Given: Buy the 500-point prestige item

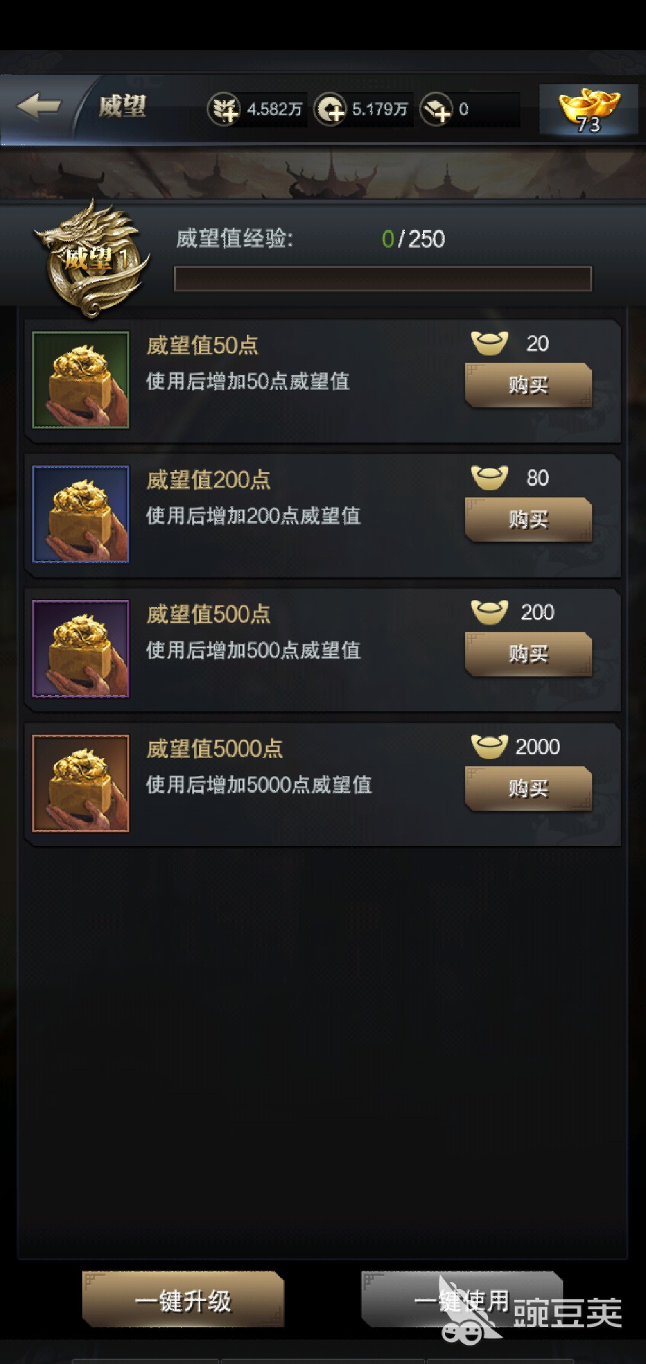Looking at the screenshot, I should tap(529, 654).
